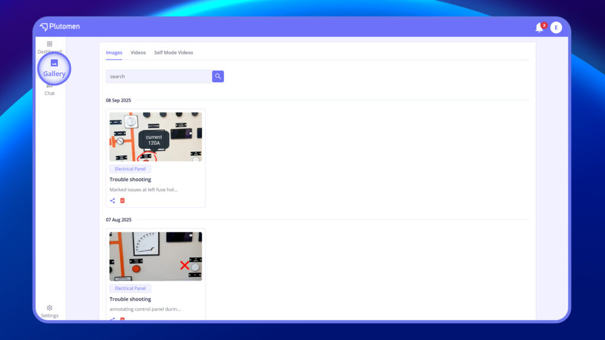The height and width of the screenshot is (340, 605).
Task: Click 'Marked issues at left fuse hol...' description
Action: [x=144, y=189]
